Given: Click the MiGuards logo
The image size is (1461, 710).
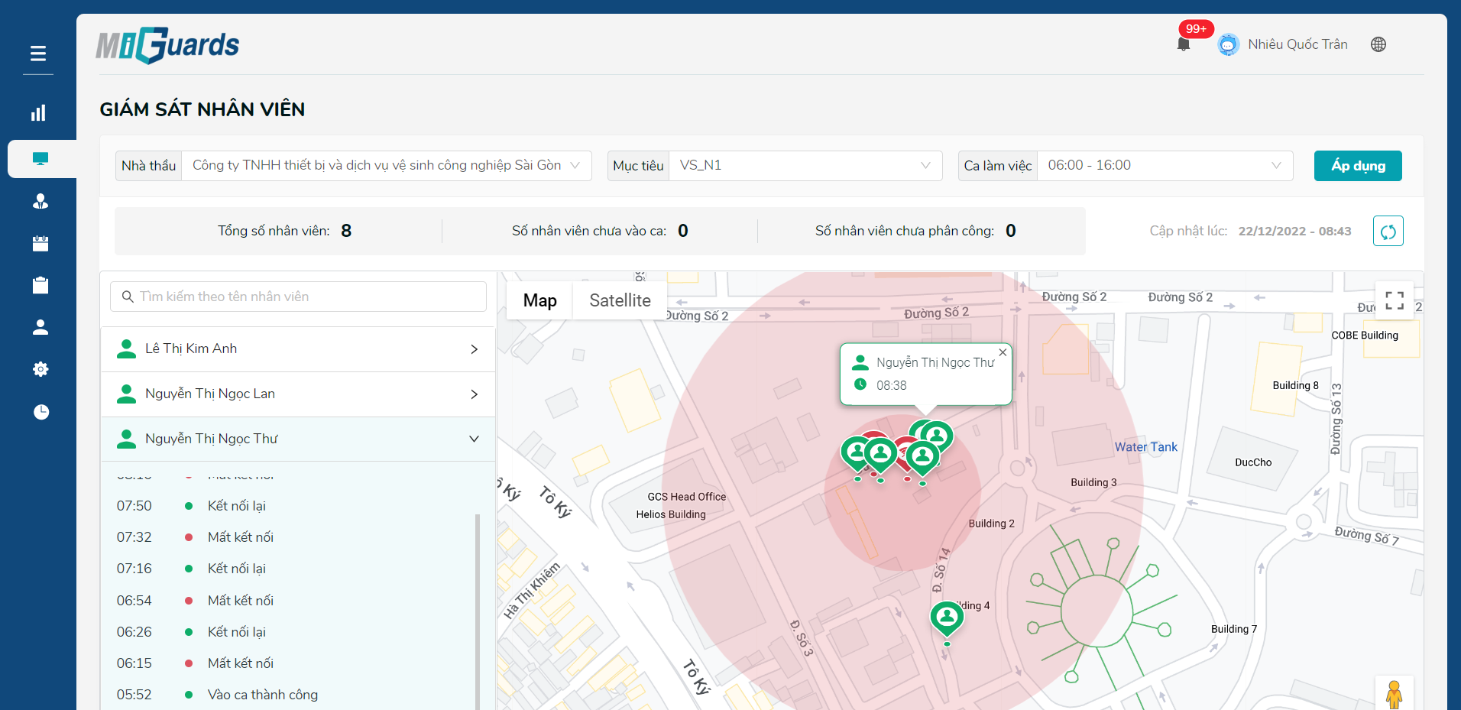Looking at the screenshot, I should (x=167, y=45).
